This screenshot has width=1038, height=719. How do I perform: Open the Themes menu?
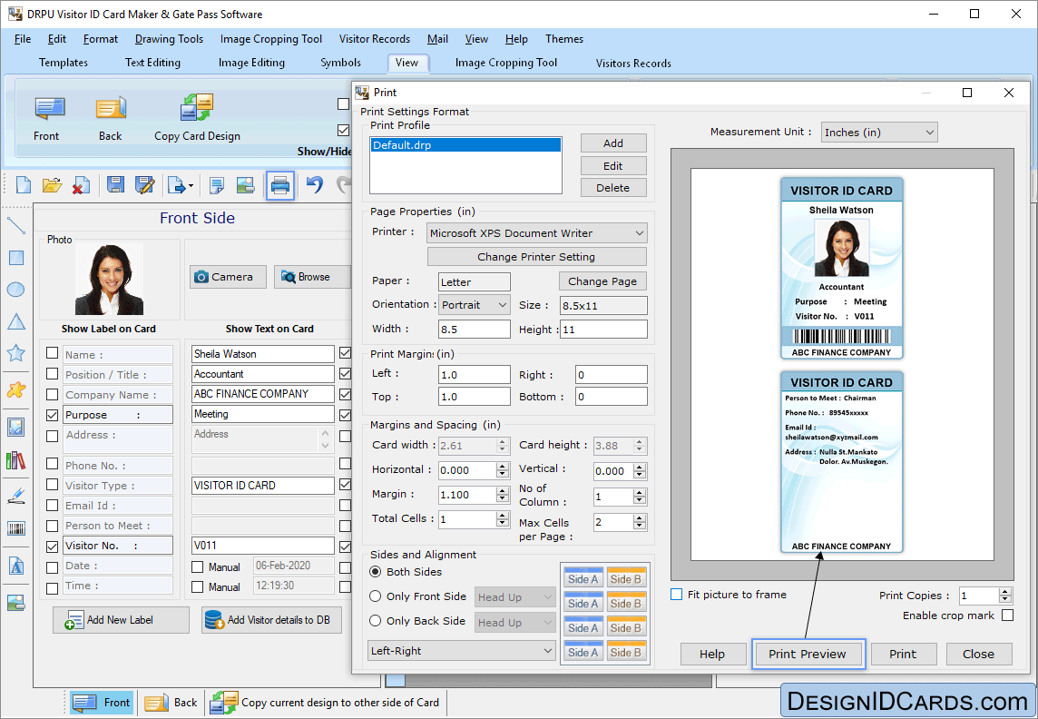564,39
